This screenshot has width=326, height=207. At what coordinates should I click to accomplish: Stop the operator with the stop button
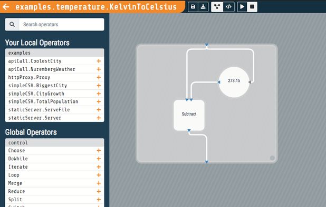[252, 7]
